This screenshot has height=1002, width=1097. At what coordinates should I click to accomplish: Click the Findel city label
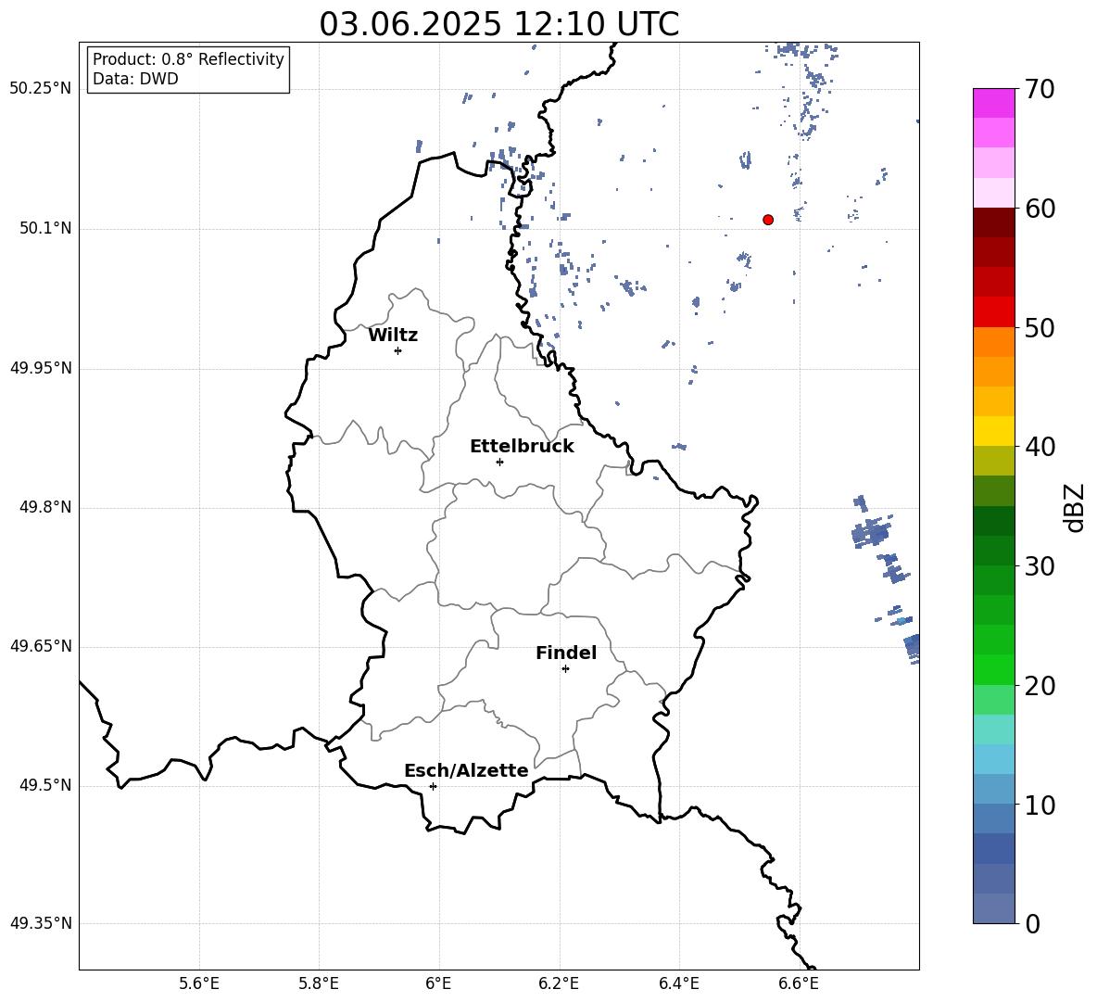[x=566, y=653]
